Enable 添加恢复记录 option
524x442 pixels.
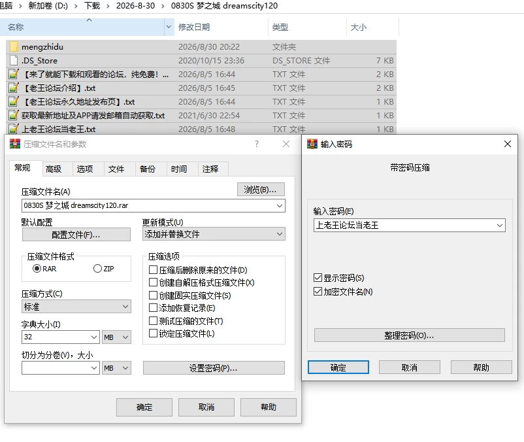[x=153, y=307]
